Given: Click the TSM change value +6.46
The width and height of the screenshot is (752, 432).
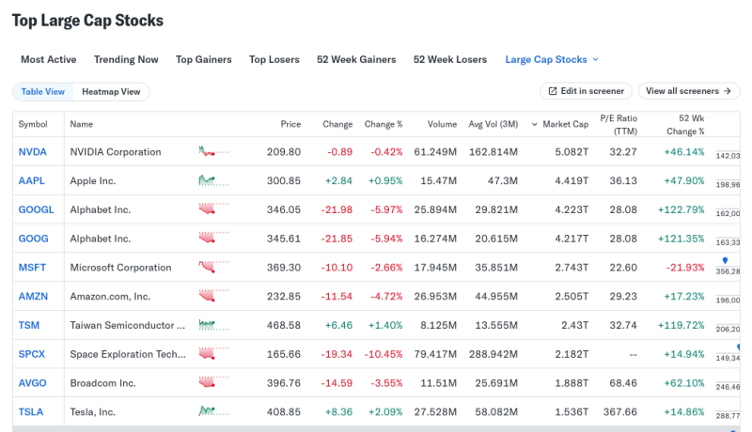Looking at the screenshot, I should click(x=338, y=325).
